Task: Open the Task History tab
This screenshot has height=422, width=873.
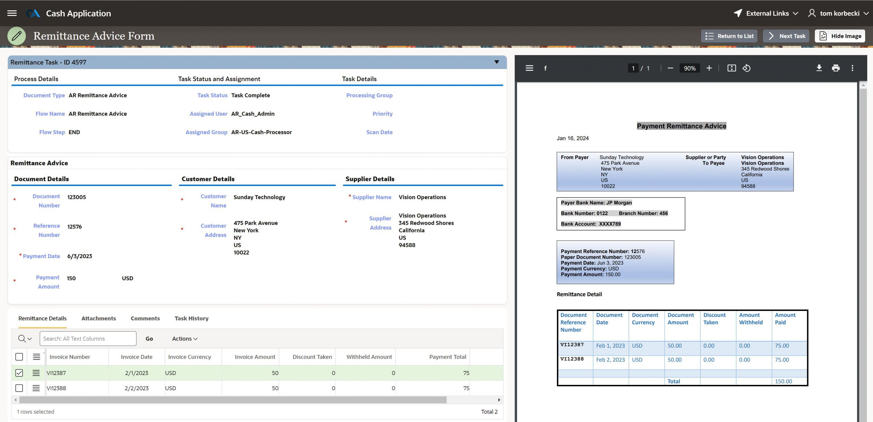Action: coord(192,318)
